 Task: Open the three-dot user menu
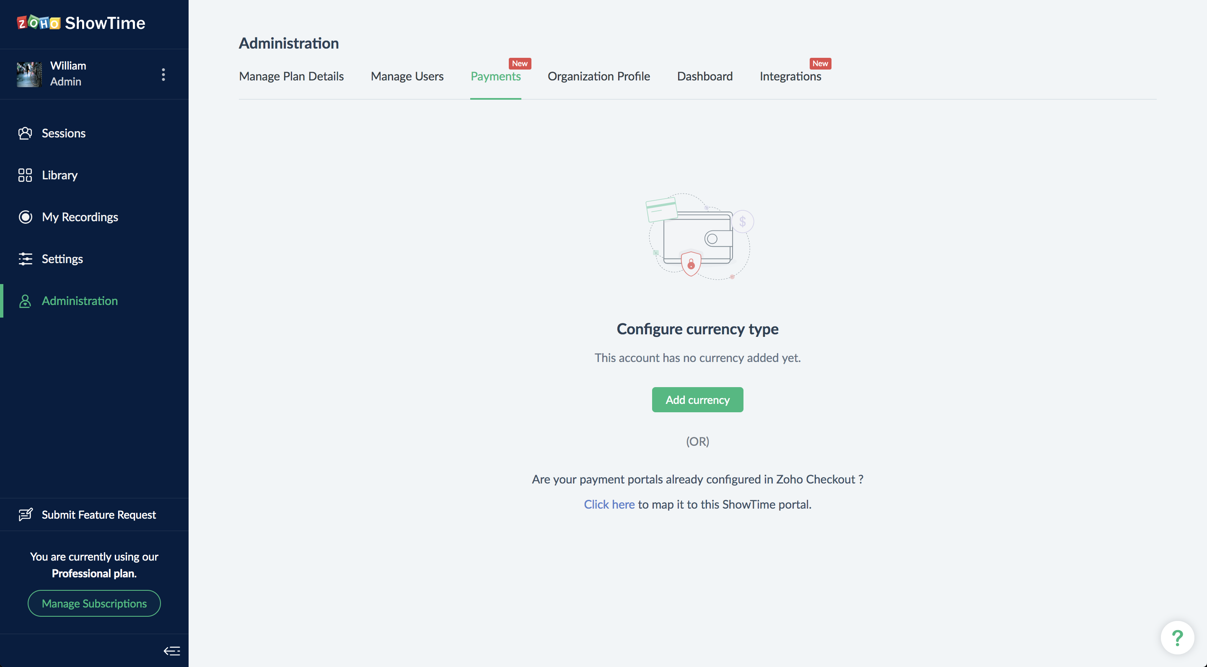[x=163, y=75]
